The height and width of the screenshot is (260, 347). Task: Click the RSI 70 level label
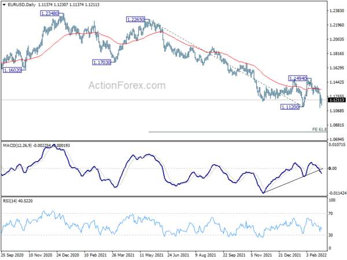tap(331, 214)
